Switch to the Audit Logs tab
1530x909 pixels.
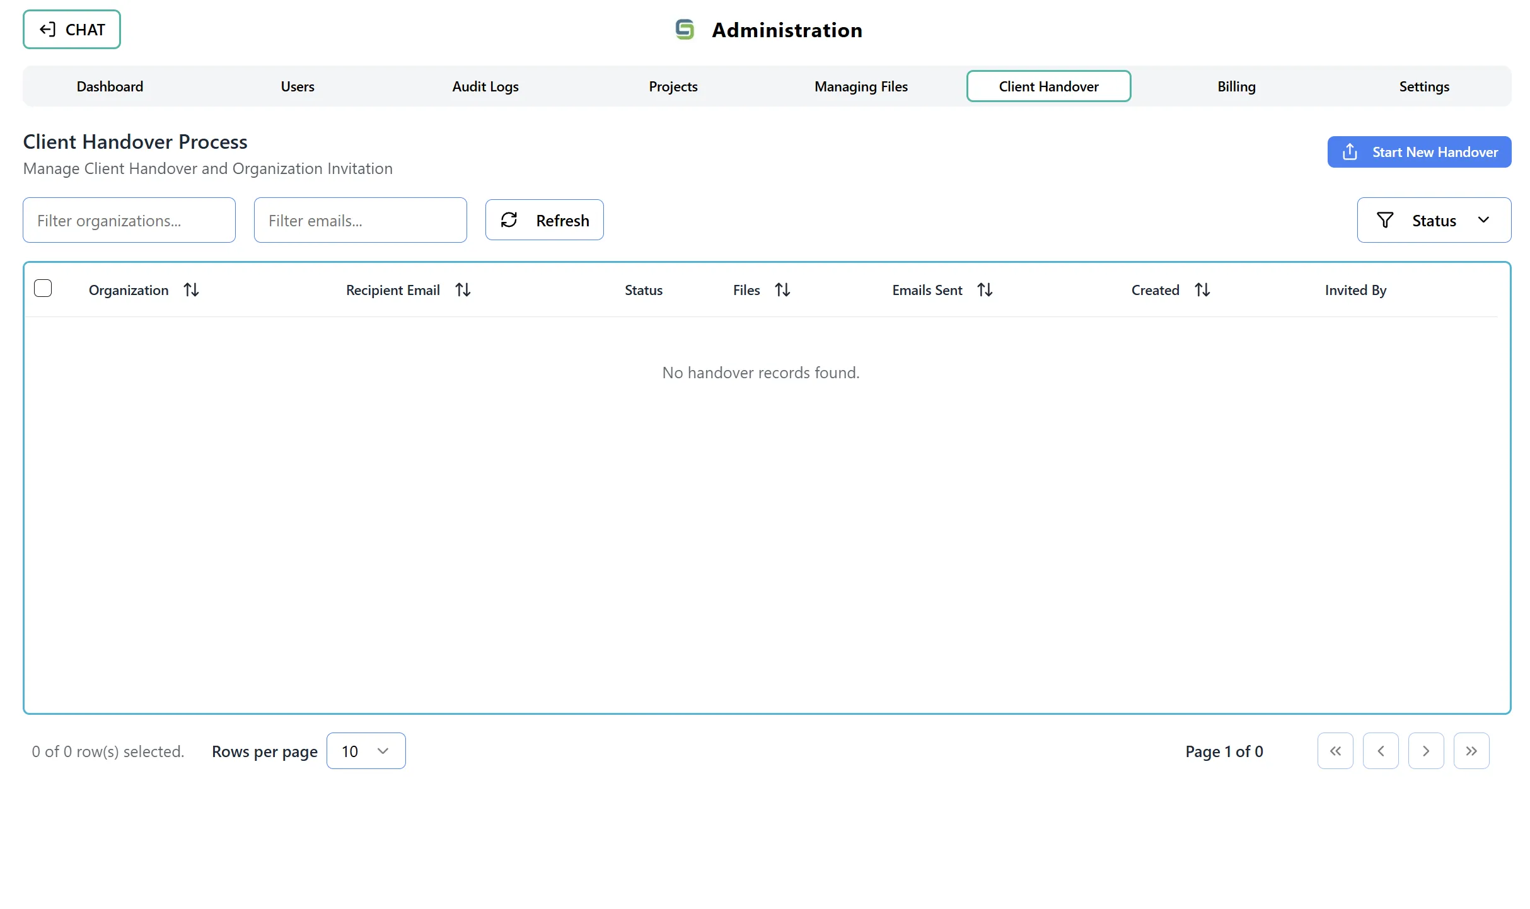pos(484,86)
